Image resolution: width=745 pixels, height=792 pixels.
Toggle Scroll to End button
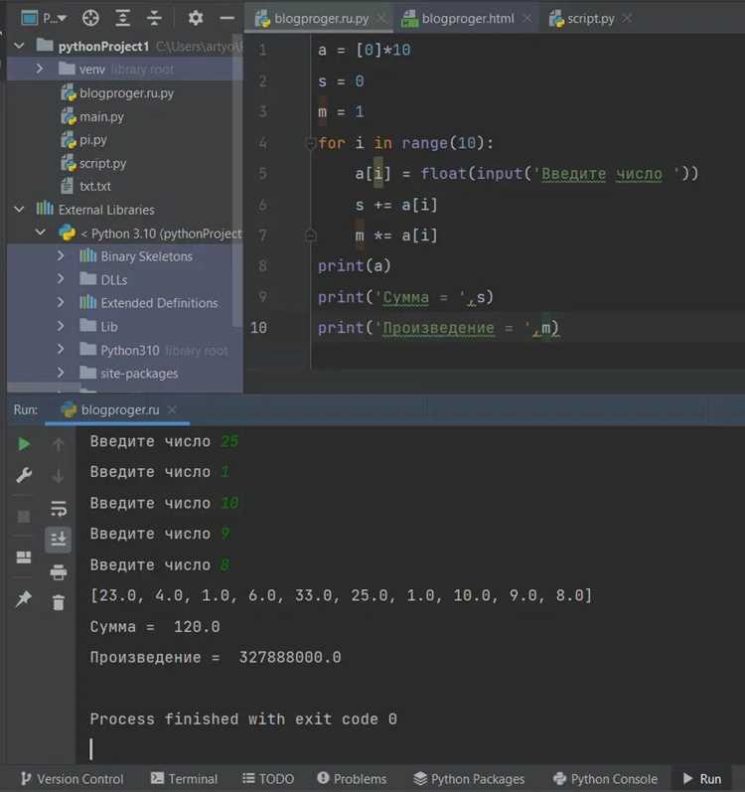click(x=58, y=539)
